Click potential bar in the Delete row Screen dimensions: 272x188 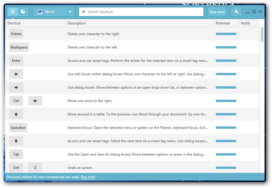(x=226, y=34)
